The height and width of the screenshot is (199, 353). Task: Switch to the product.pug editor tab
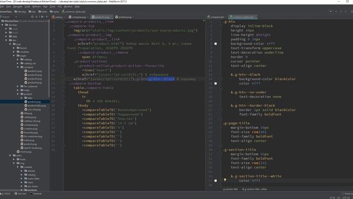(x=125, y=17)
